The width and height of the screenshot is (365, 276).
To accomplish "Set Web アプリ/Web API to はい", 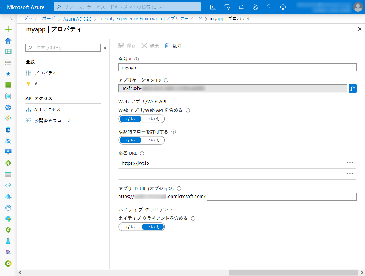I will pyautogui.click(x=131, y=119).
